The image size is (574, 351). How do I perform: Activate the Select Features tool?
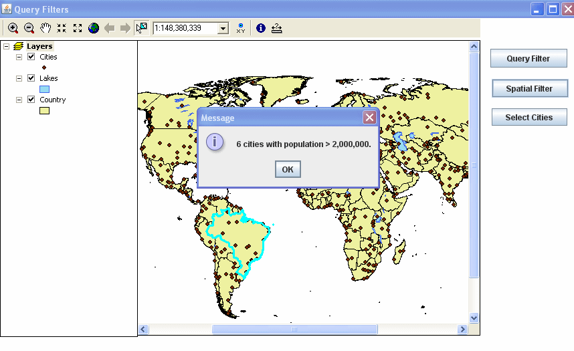[141, 28]
